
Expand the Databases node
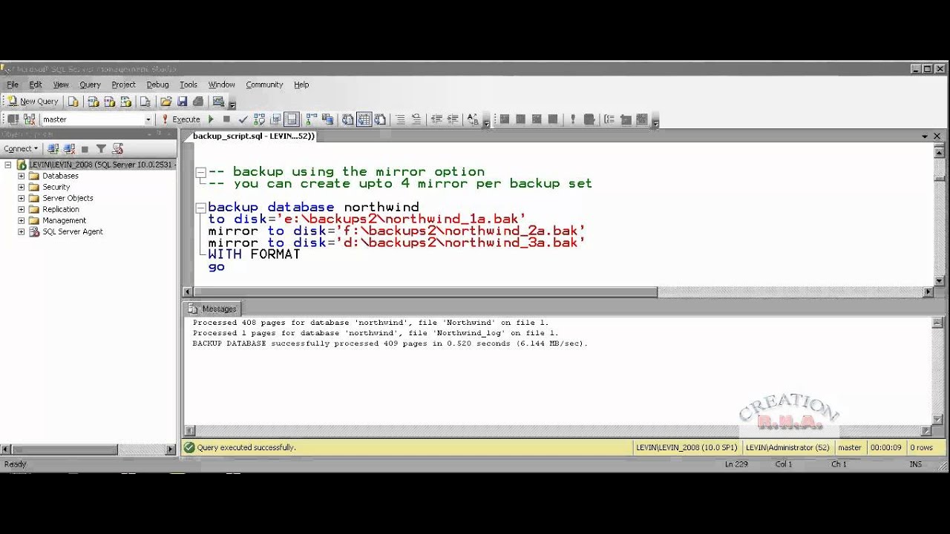(x=22, y=176)
